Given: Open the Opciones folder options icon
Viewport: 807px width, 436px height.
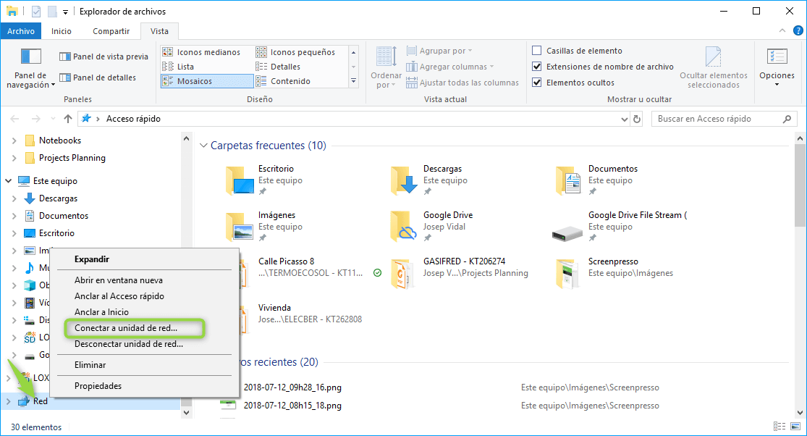Looking at the screenshot, I should point(777,58).
